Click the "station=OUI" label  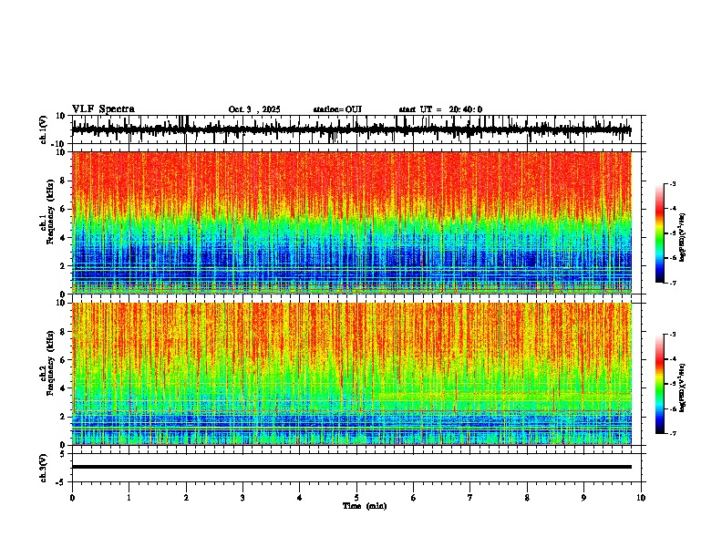pyautogui.click(x=337, y=109)
